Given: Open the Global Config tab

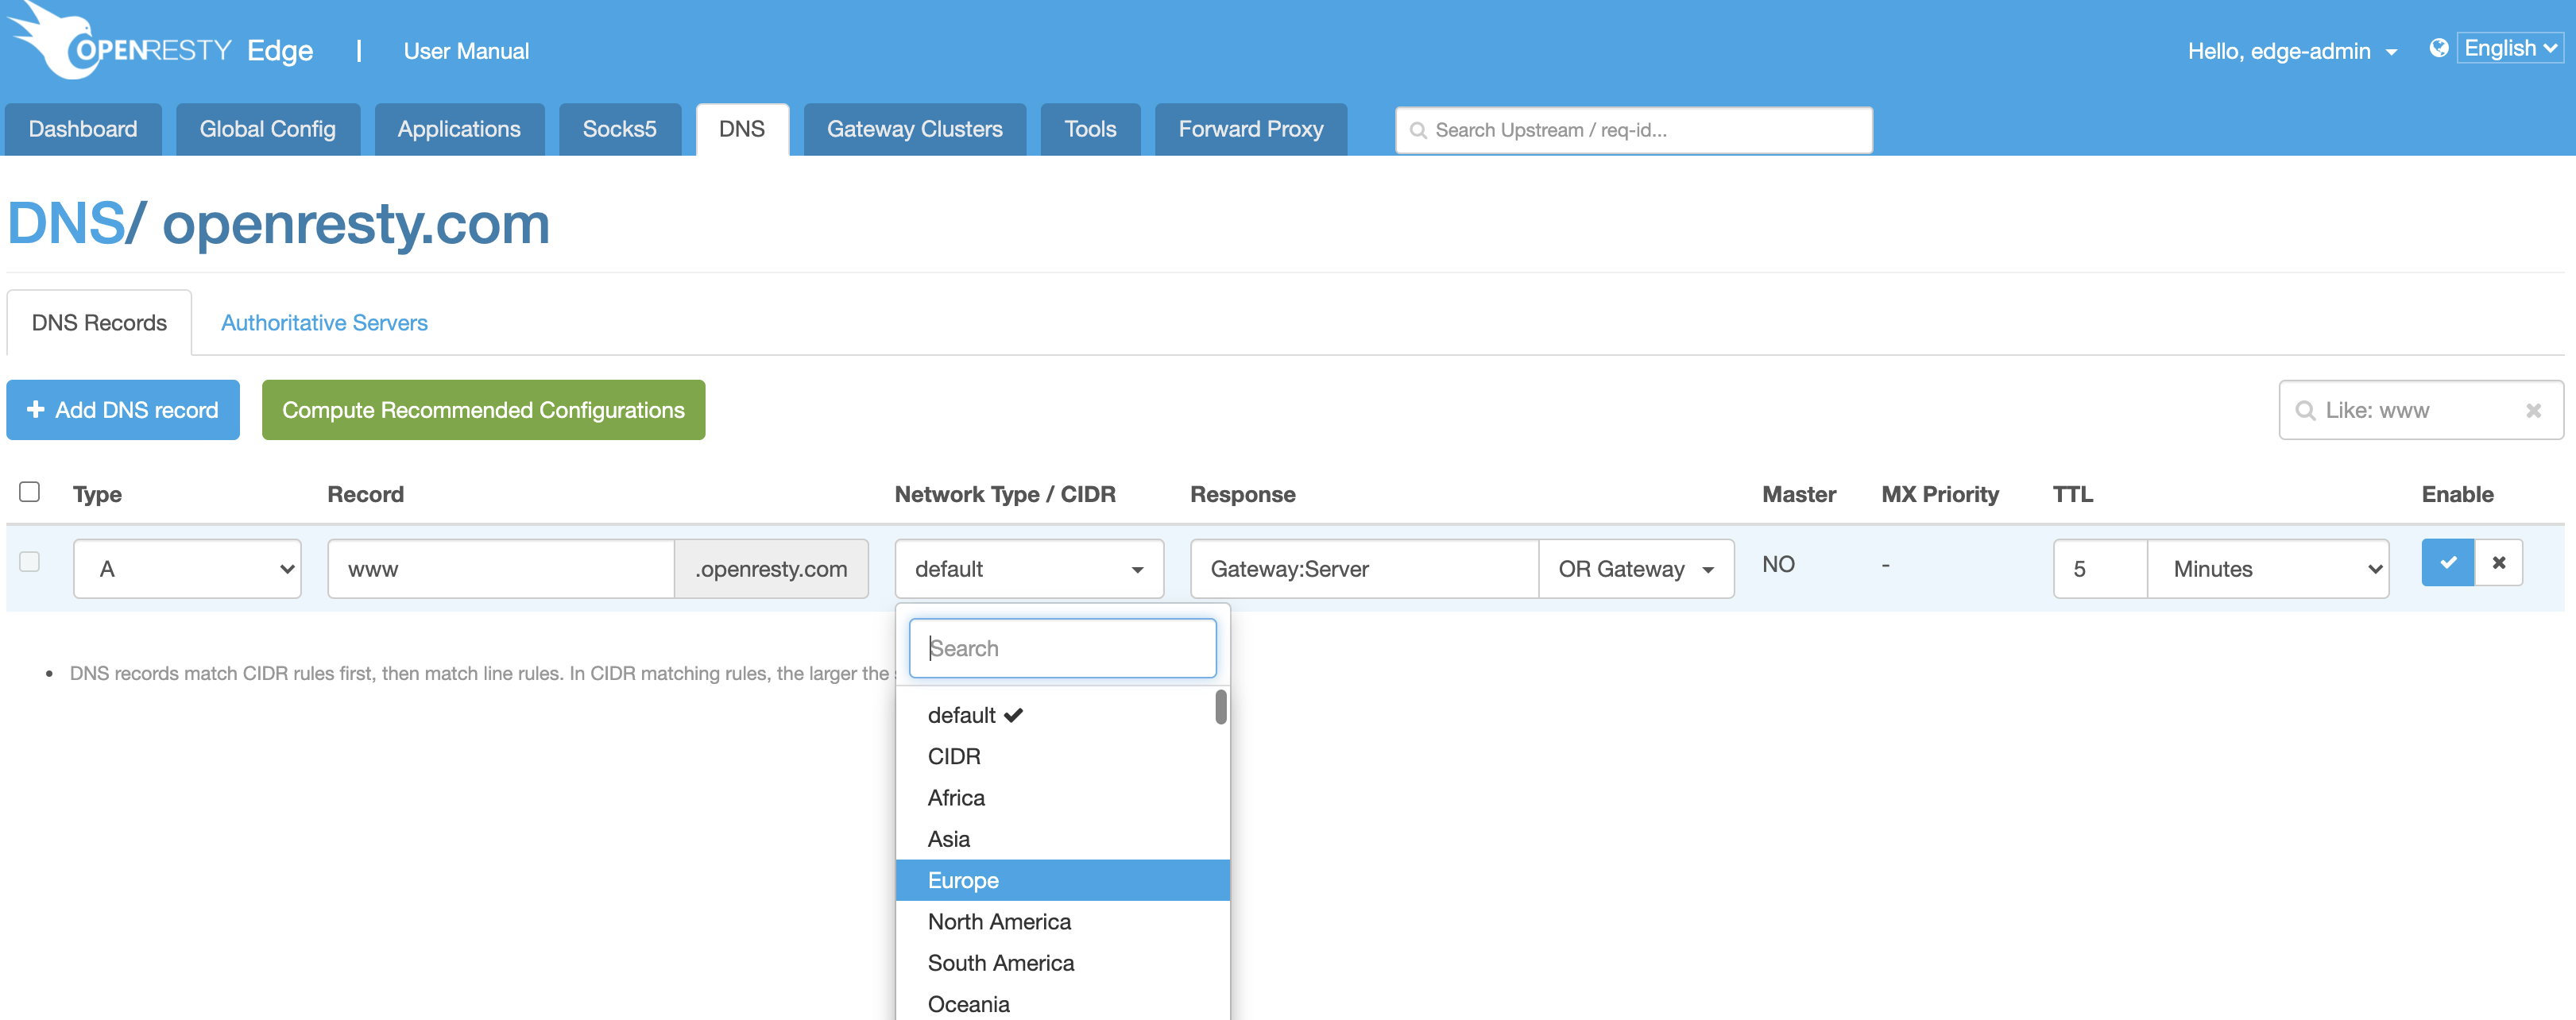Looking at the screenshot, I should (267, 129).
